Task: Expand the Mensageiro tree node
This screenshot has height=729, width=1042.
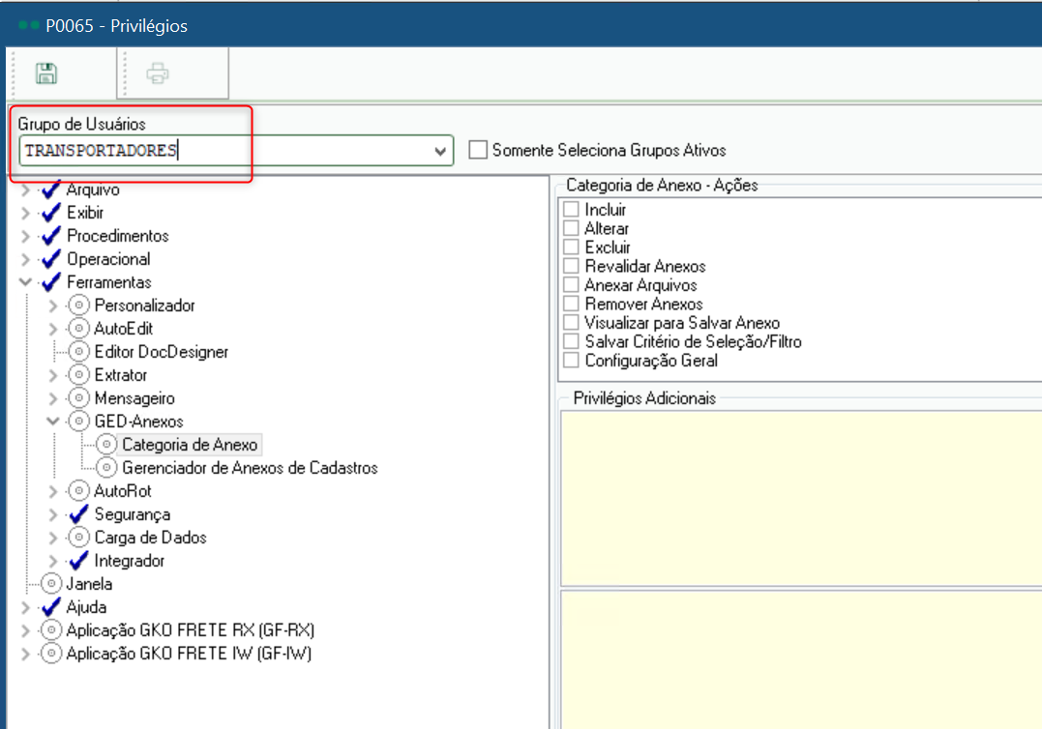Action: click(53, 398)
